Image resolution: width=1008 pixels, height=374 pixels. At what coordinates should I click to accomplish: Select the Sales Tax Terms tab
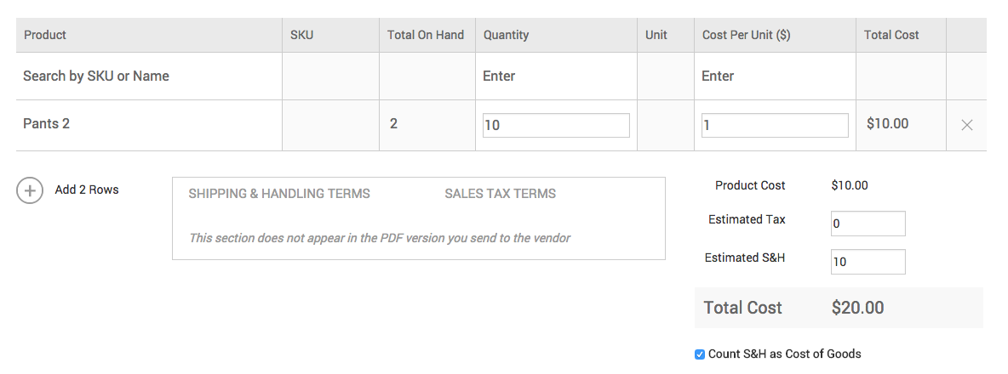(x=500, y=194)
